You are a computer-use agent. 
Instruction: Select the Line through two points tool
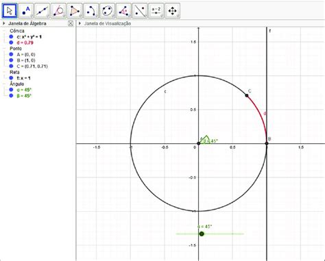click(43, 11)
